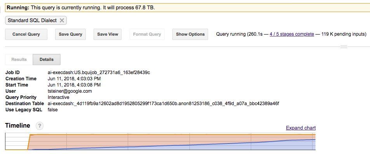Image resolution: width=370 pixels, height=154 pixels.
Task: Switch to the Details tab
Action: [x=47, y=59]
